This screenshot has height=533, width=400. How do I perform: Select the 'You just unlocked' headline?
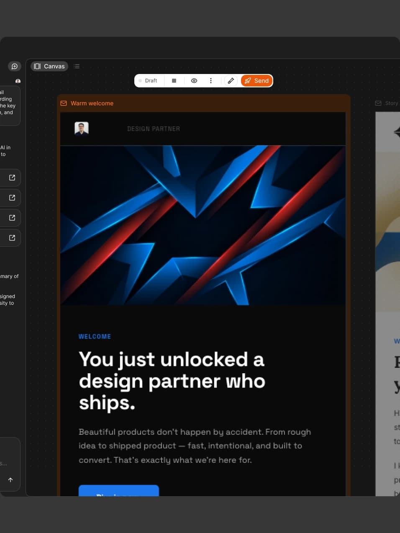(x=172, y=381)
